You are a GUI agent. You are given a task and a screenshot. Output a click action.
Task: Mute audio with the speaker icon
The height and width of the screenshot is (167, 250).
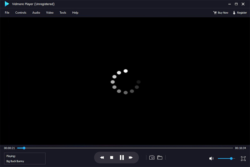click(x=212, y=159)
